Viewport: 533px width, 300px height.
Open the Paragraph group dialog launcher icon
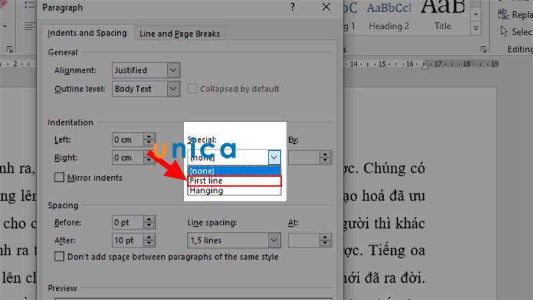click(9, 49)
